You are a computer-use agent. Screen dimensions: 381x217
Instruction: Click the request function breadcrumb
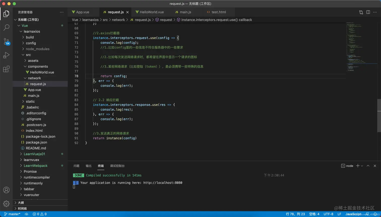(x=164, y=20)
